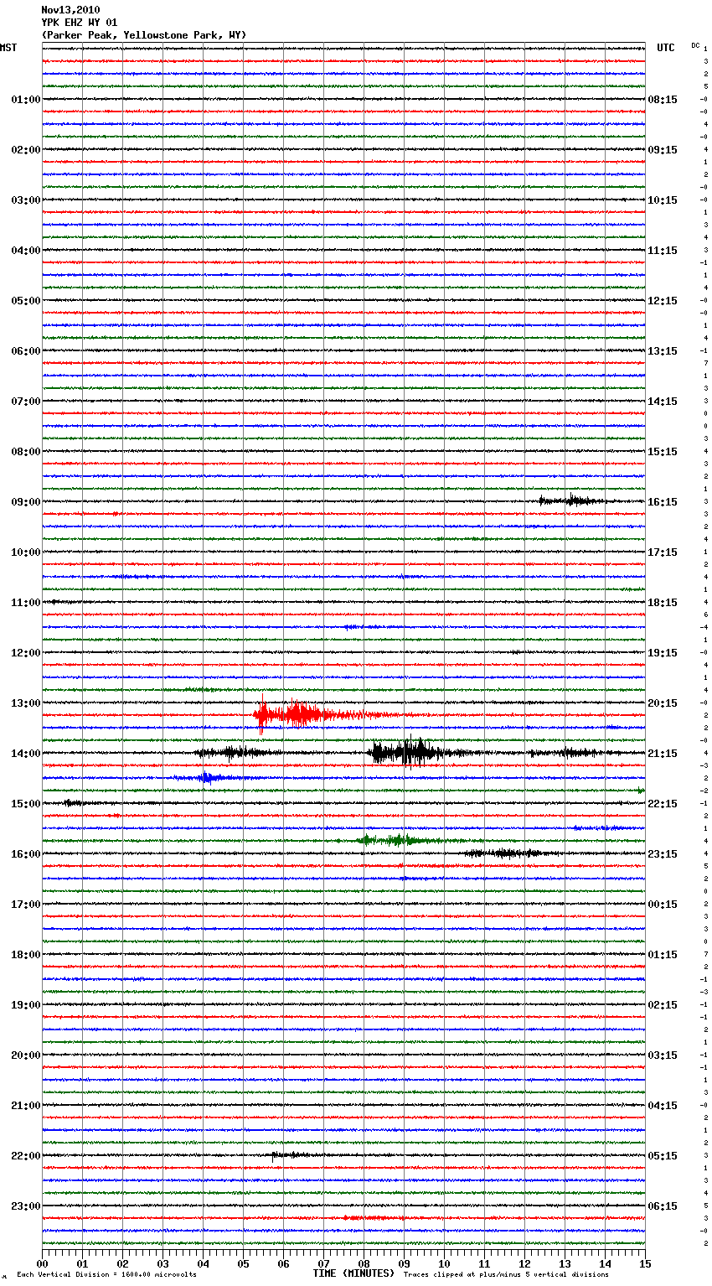Click the "14:15" UTC time label
Image resolution: width=712 pixels, height=1286 pixels.
coord(663,402)
